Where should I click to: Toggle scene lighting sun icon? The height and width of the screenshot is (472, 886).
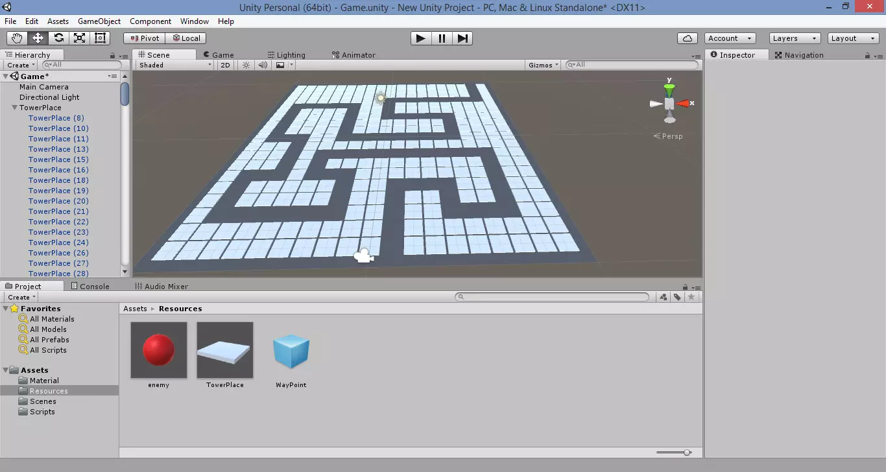246,65
